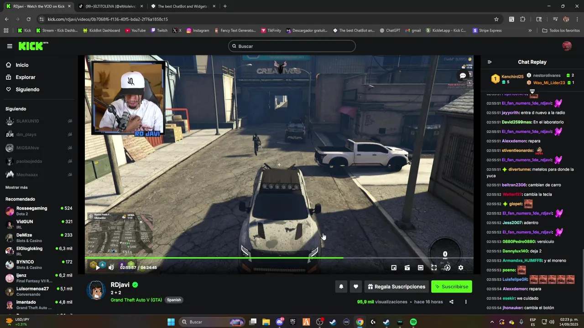Open recommended channel Rosseegaming
The image size is (584, 328).
[39, 211]
